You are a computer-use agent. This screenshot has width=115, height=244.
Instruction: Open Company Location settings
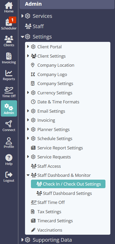click(x=56, y=65)
